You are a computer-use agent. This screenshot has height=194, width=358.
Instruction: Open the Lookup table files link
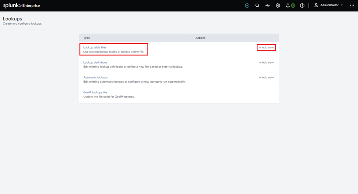click(x=95, y=47)
